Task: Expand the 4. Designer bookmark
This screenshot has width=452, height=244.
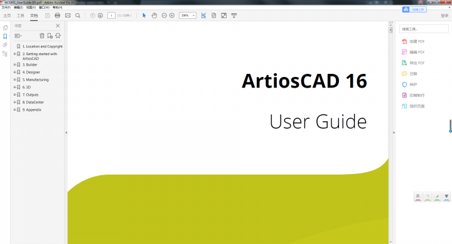Action: (14, 72)
